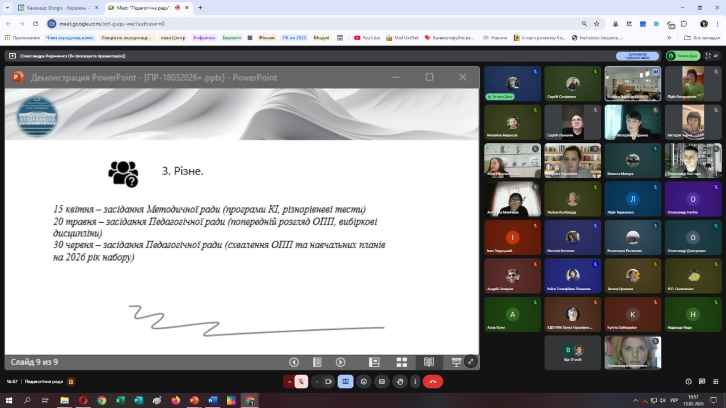This screenshot has height=408, width=726.
Task: Open more options three-dot menu in Meet
Action: (416, 382)
